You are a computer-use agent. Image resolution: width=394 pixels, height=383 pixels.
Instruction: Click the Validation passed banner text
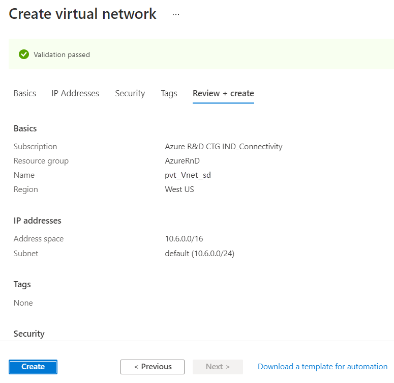click(x=62, y=54)
